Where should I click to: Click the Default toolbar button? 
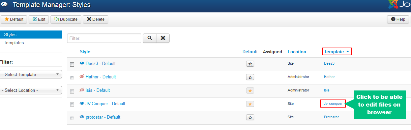point(14,19)
